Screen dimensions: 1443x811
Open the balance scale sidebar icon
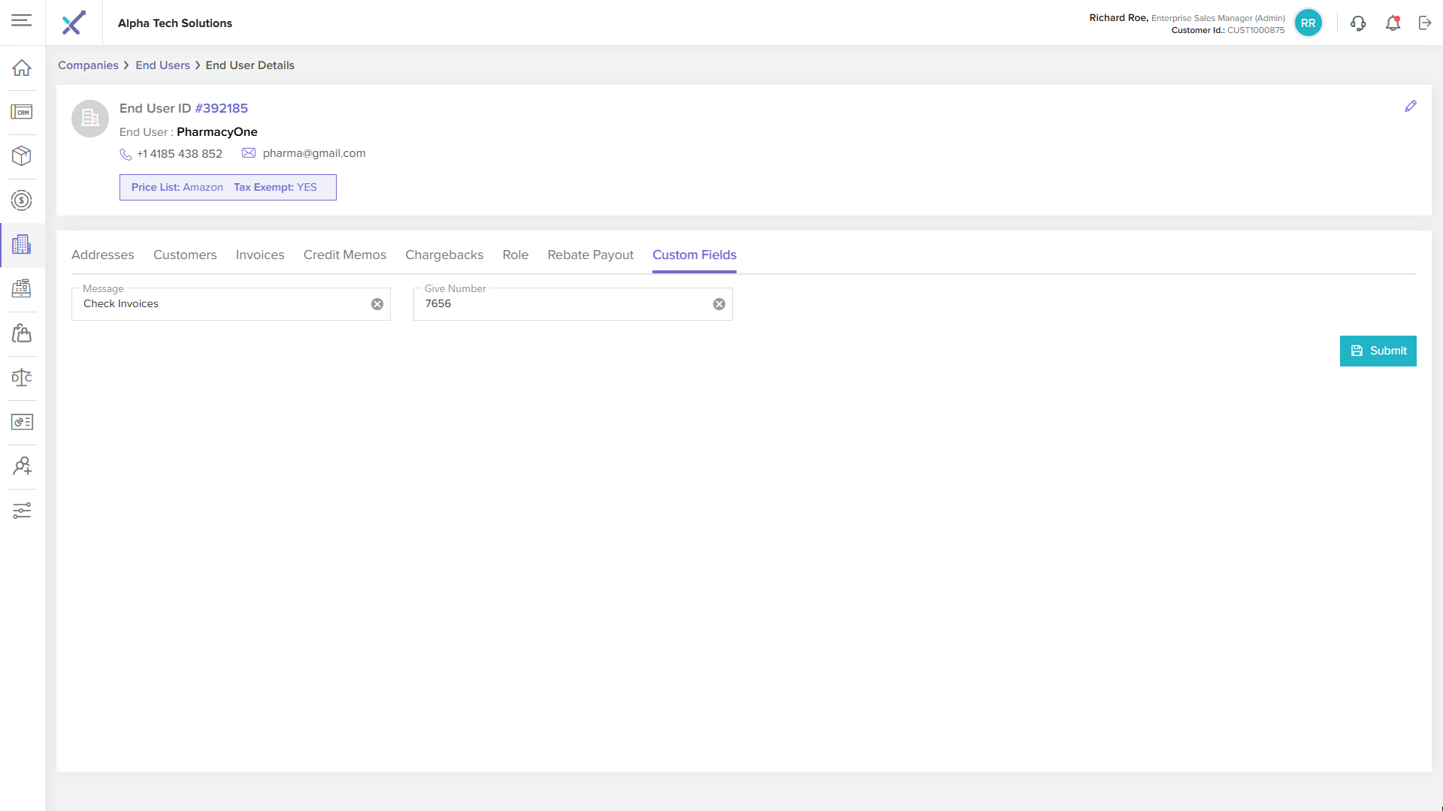[x=22, y=378]
